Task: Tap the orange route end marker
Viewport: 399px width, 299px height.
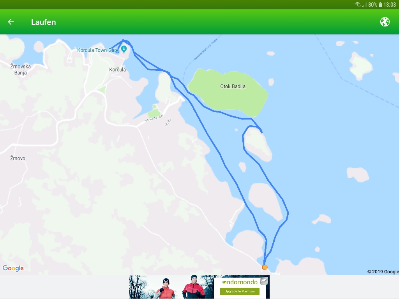Action: point(265,267)
